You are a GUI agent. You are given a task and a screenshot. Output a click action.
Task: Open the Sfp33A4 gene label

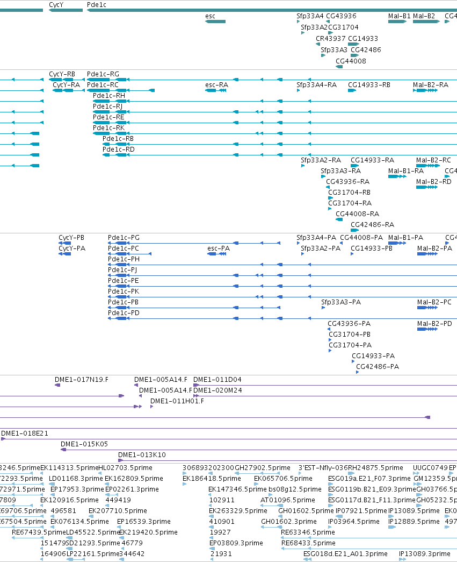[310, 16]
